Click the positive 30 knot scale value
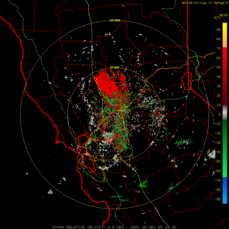229x229 pixels. (219, 86)
